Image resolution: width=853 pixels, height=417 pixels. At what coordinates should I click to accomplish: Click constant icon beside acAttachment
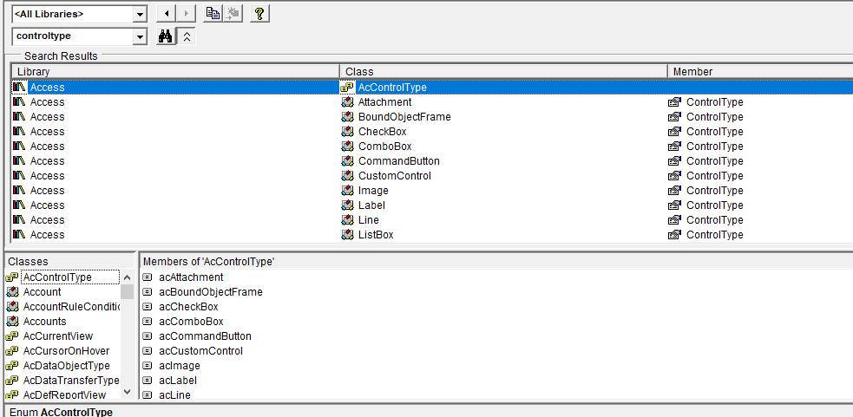pyautogui.click(x=147, y=277)
